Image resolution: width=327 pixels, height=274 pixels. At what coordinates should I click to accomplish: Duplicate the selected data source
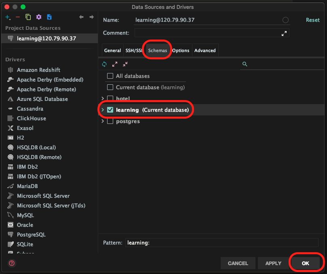click(28, 17)
